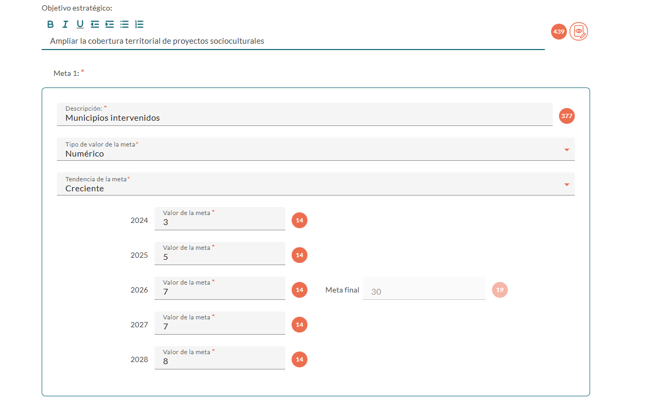Click the Meta final field showing 30
Screen dimensions: 646x400
[425, 291]
